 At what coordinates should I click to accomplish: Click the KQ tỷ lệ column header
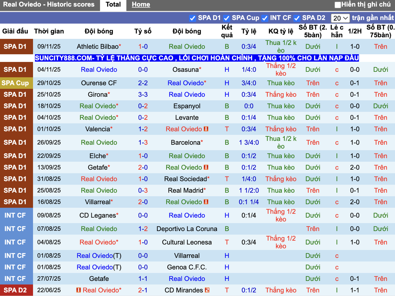[281, 31]
